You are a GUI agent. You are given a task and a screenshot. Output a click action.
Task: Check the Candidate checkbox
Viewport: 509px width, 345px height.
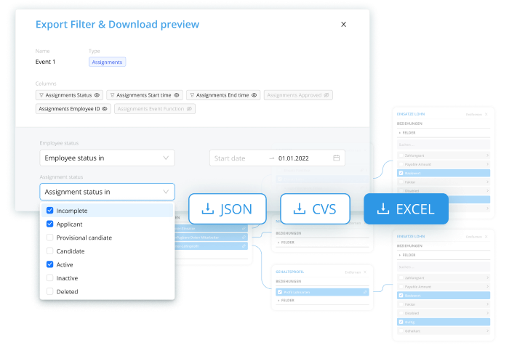coord(49,251)
